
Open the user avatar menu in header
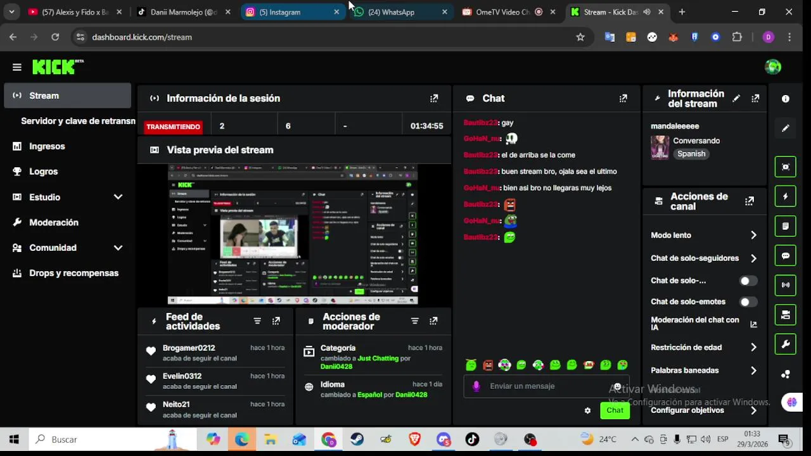tap(773, 66)
